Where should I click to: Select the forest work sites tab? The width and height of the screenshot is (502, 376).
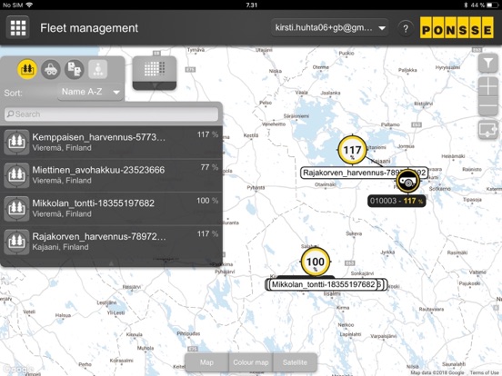pos(27,69)
